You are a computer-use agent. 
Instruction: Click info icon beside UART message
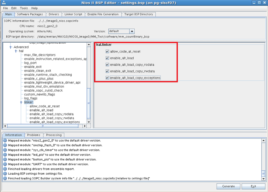(x=5, y=164)
